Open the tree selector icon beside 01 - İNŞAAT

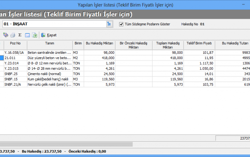pyautogui.click(x=109, y=24)
